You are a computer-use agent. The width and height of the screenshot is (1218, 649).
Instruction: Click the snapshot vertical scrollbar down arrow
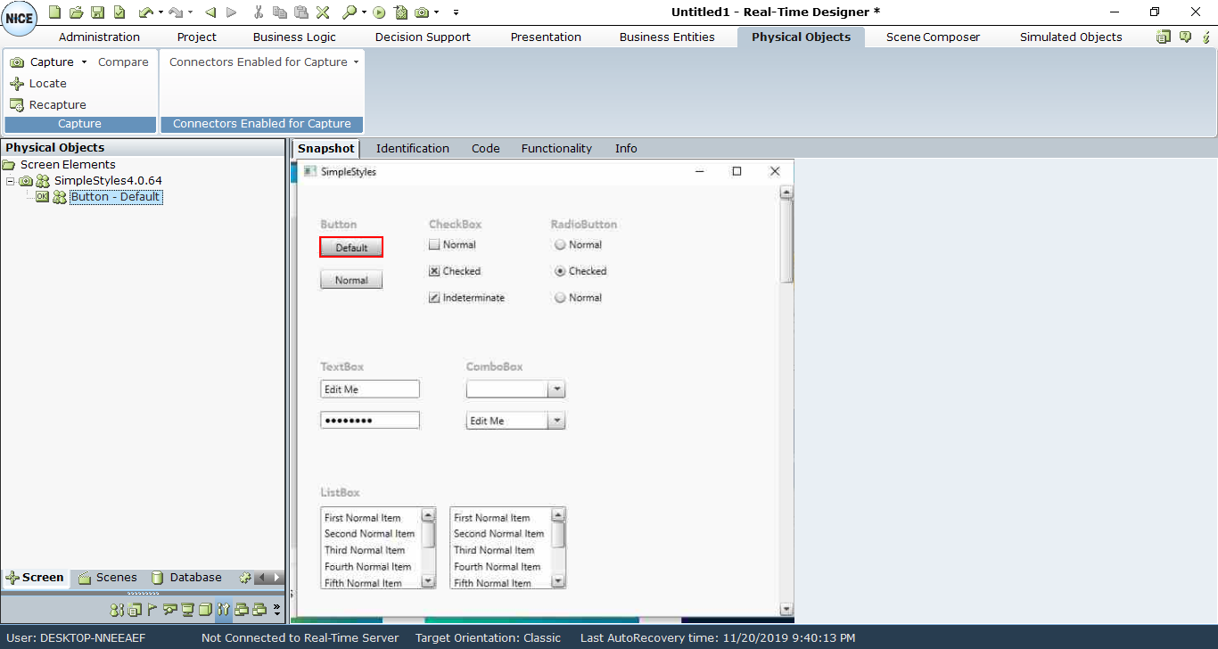(786, 610)
